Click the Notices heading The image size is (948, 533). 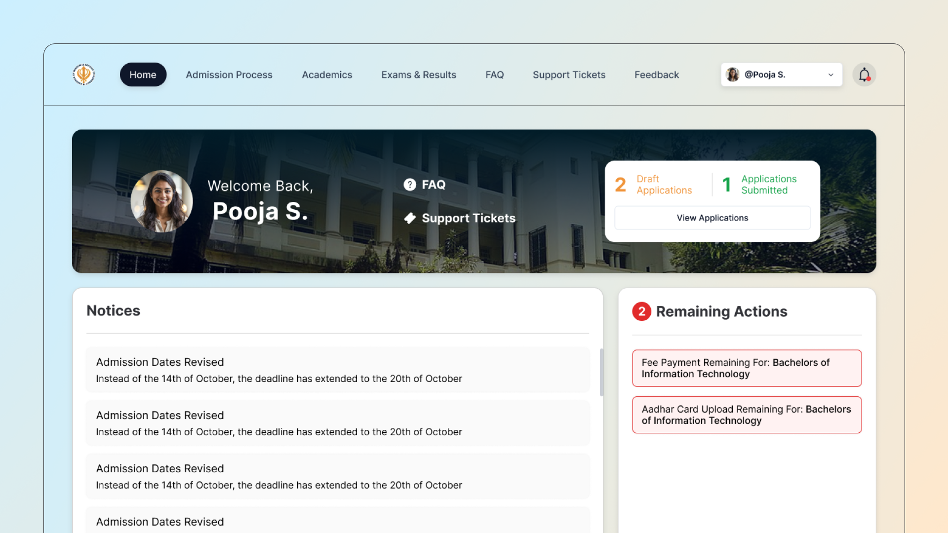[x=113, y=310]
